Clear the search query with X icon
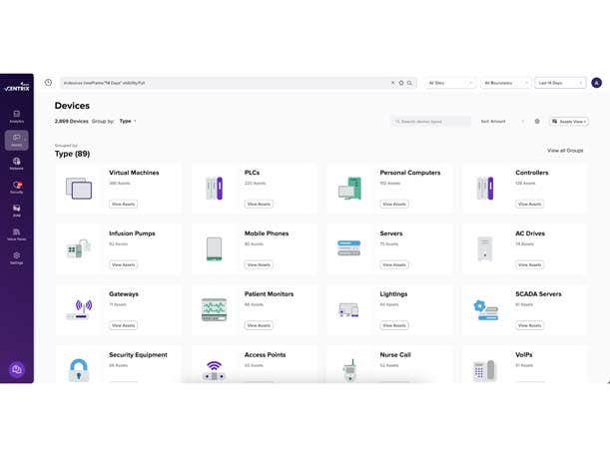 pos(392,83)
